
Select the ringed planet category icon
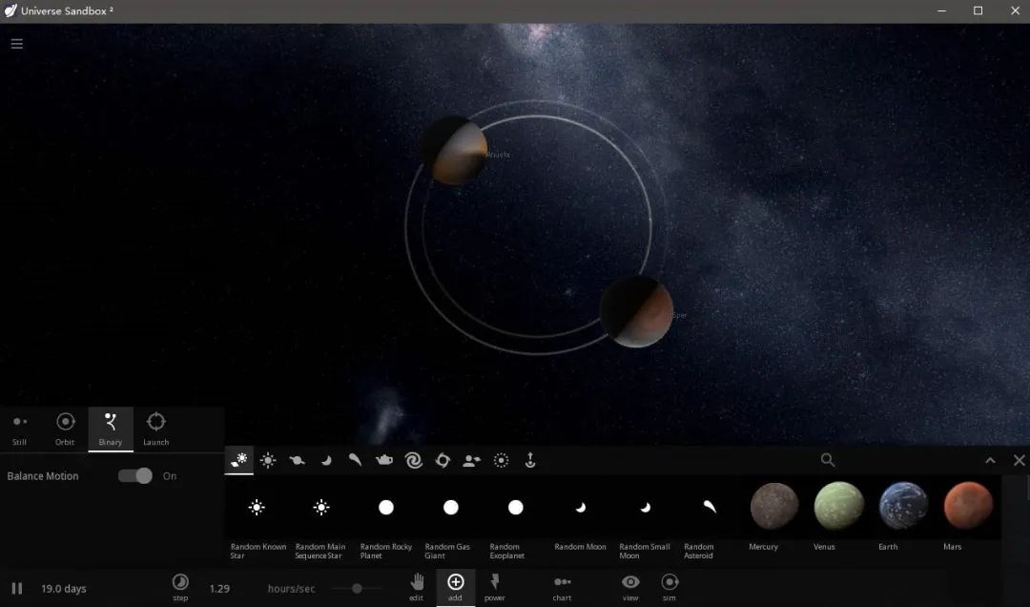(297, 461)
